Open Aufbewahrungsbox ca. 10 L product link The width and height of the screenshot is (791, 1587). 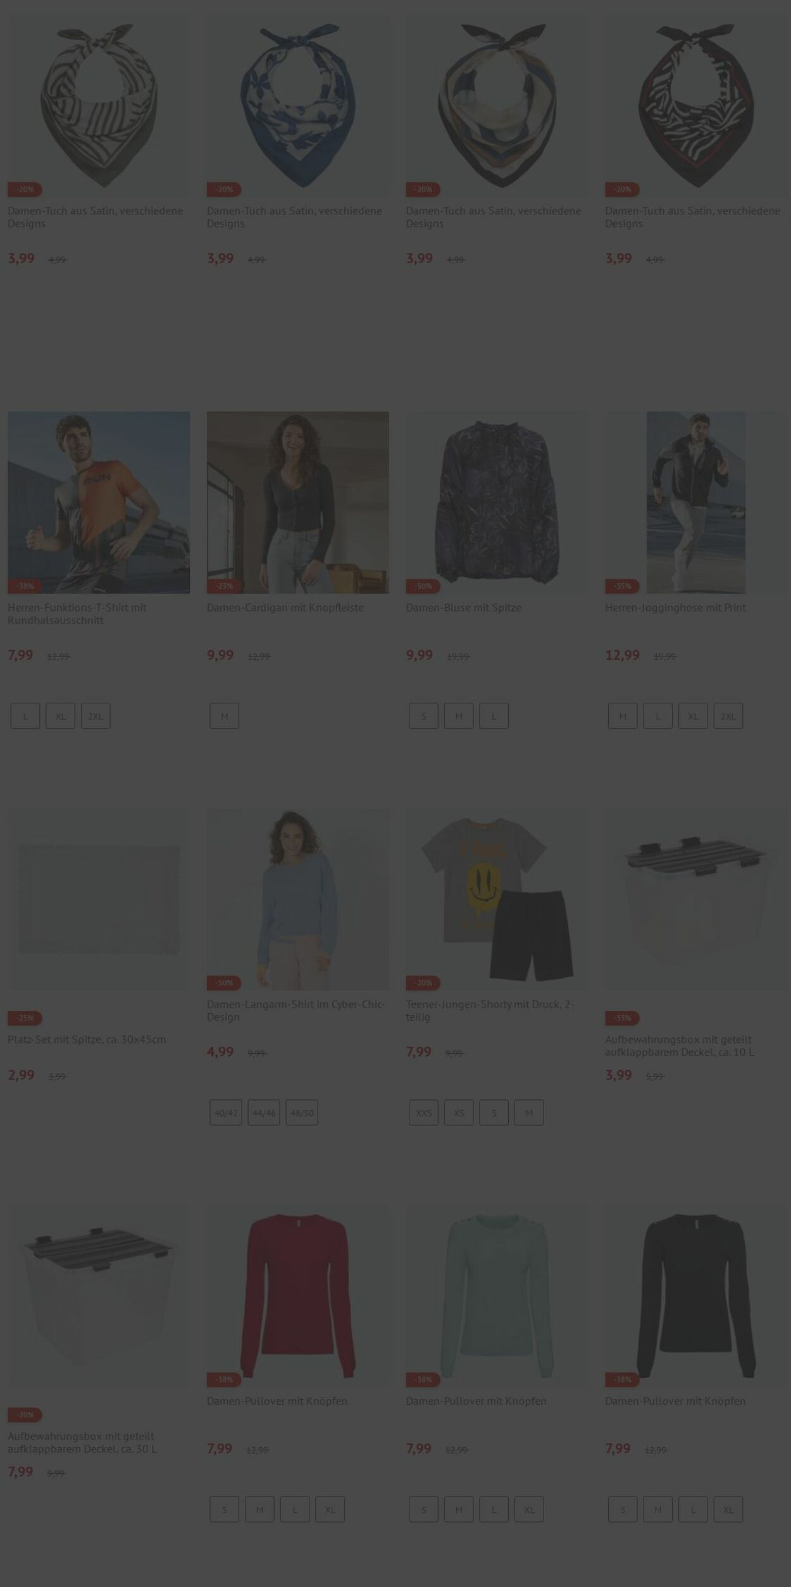680,1046
